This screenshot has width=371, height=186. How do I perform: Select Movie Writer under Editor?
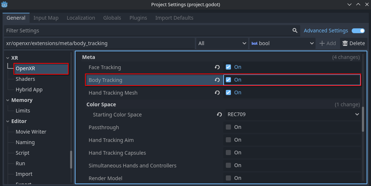[31, 132]
